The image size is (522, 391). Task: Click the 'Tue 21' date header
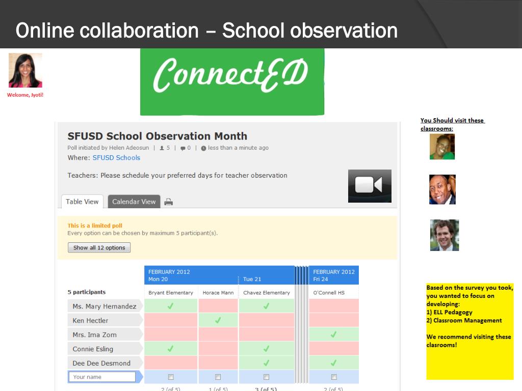pos(252,280)
